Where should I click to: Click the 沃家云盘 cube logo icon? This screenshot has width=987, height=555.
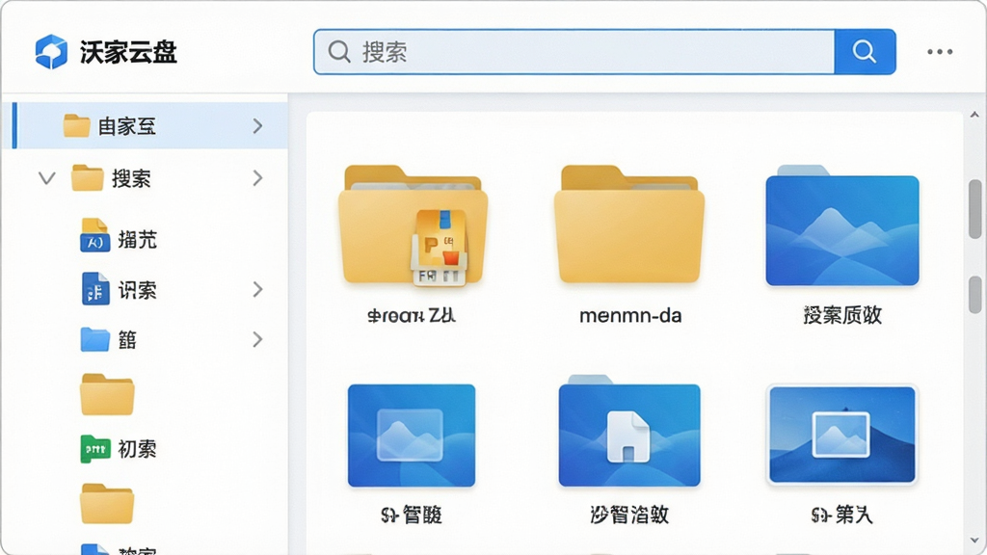coord(51,52)
